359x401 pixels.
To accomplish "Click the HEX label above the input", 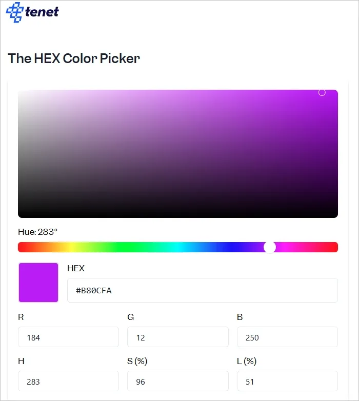I will (x=76, y=268).
